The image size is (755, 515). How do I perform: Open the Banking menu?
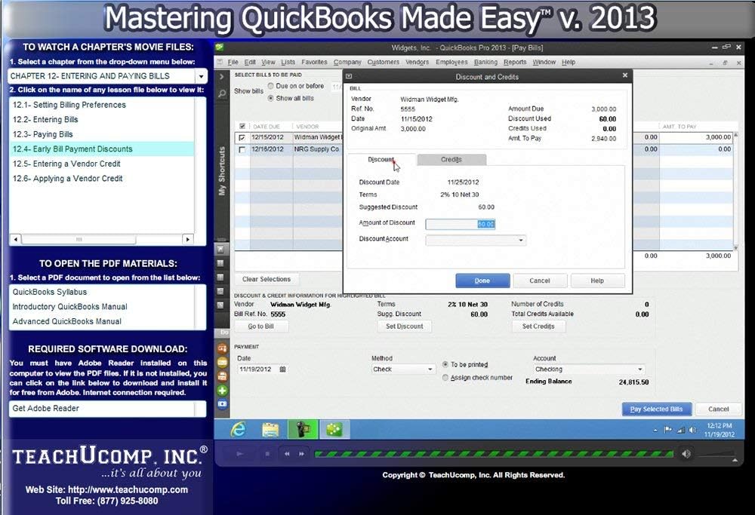[x=485, y=62]
